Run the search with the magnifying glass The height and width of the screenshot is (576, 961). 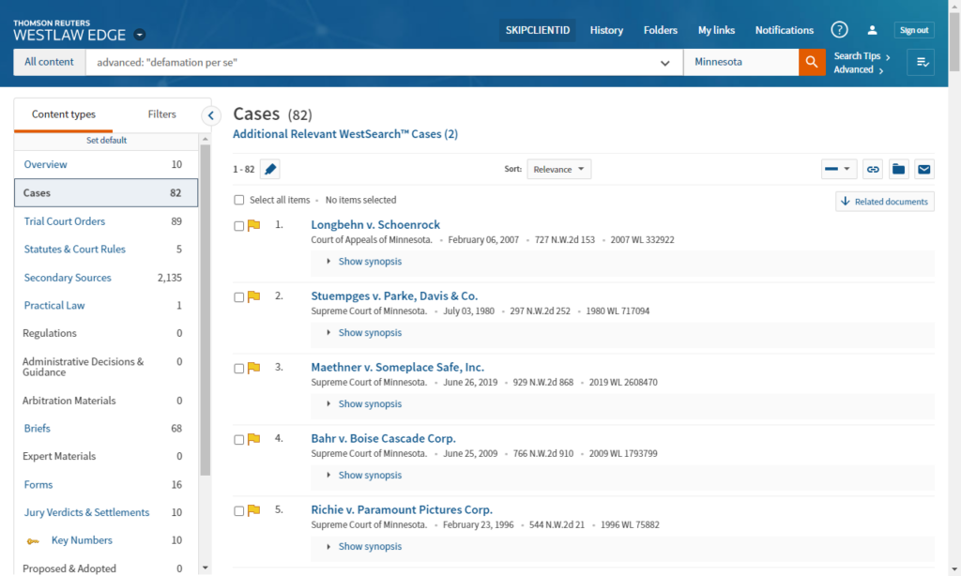811,62
